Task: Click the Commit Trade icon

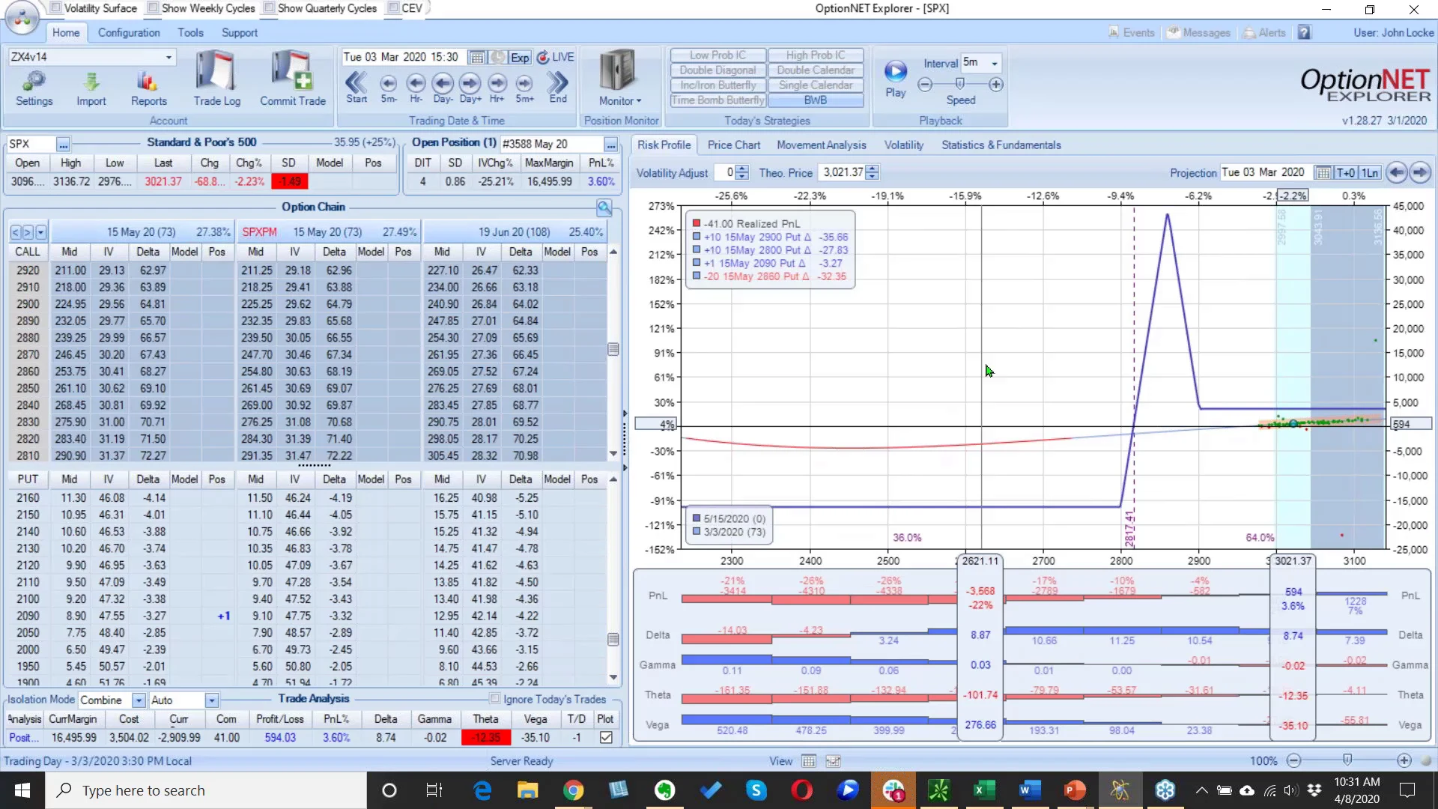Action: [x=293, y=79]
